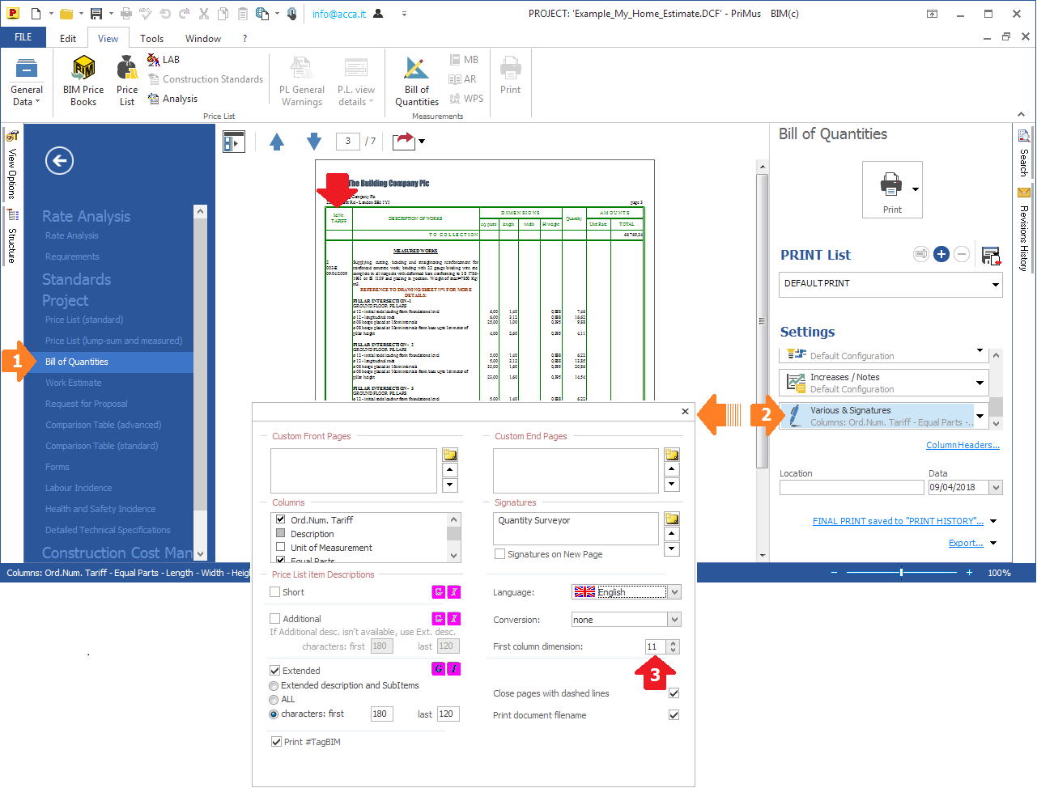Click the save print list icon

click(x=991, y=256)
